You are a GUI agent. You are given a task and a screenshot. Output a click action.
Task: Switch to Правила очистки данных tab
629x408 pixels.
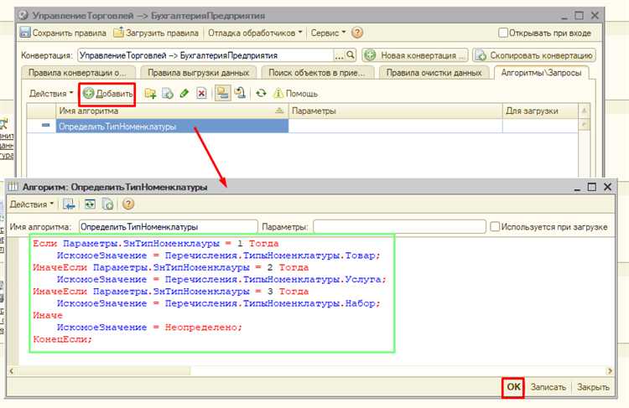434,73
